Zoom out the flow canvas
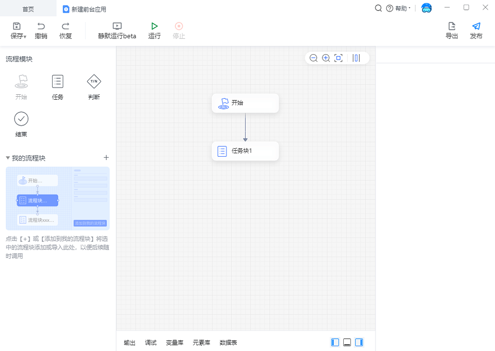 313,58
